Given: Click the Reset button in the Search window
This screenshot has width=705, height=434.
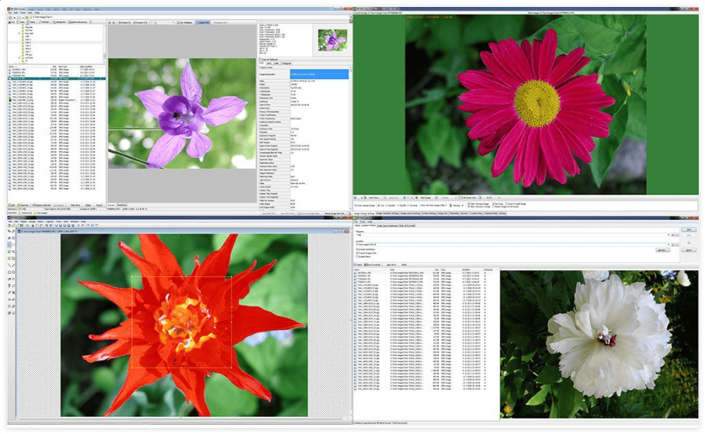Looking at the screenshot, I should tap(689, 250).
